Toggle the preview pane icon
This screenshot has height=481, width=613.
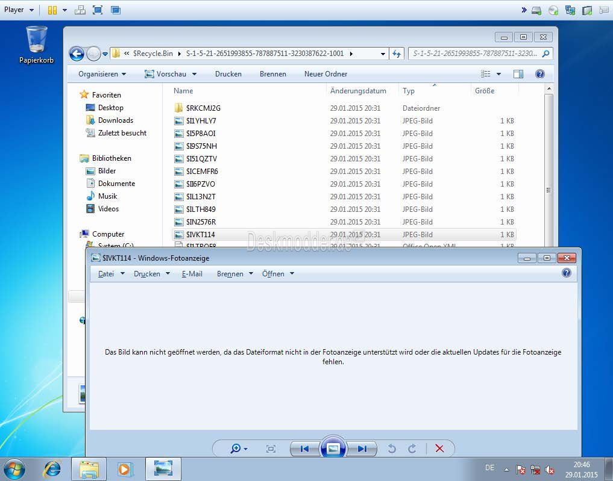(x=518, y=74)
